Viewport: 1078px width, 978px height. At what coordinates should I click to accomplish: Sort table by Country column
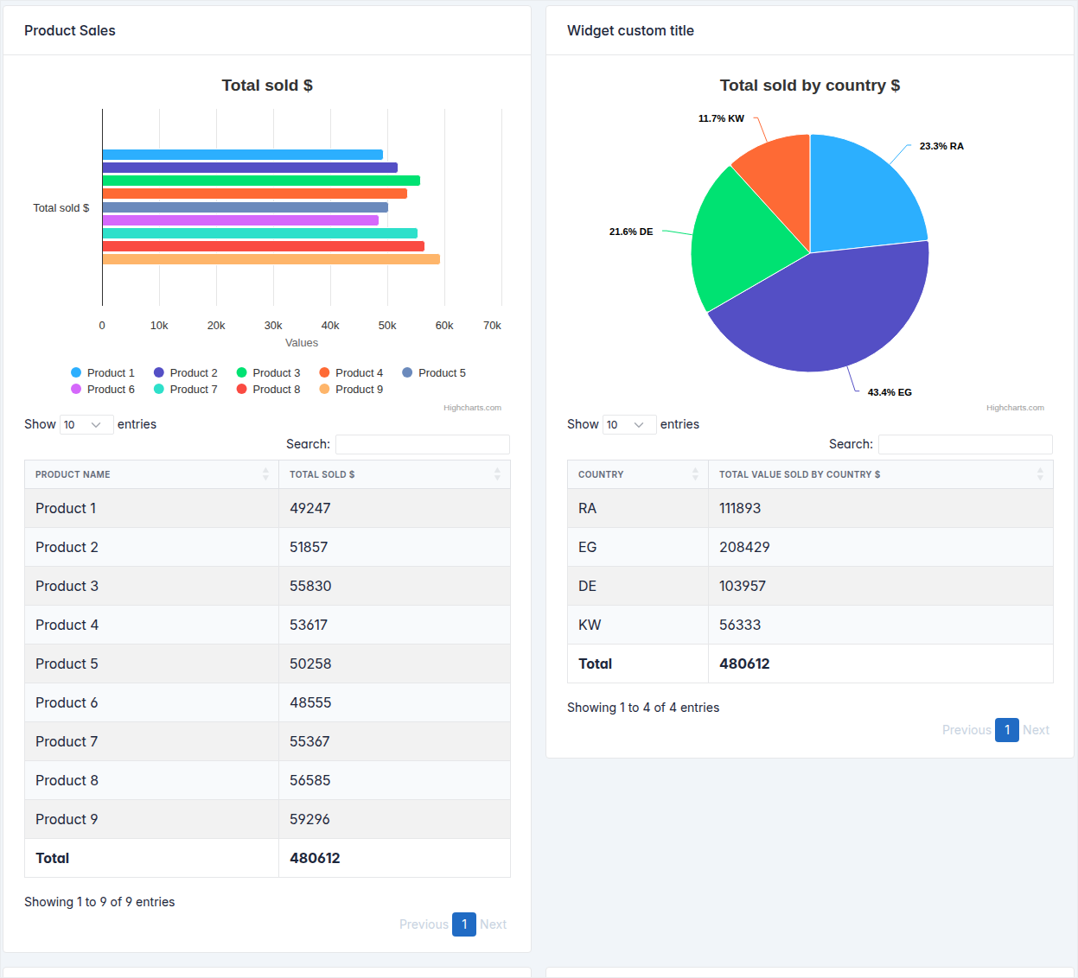click(638, 474)
